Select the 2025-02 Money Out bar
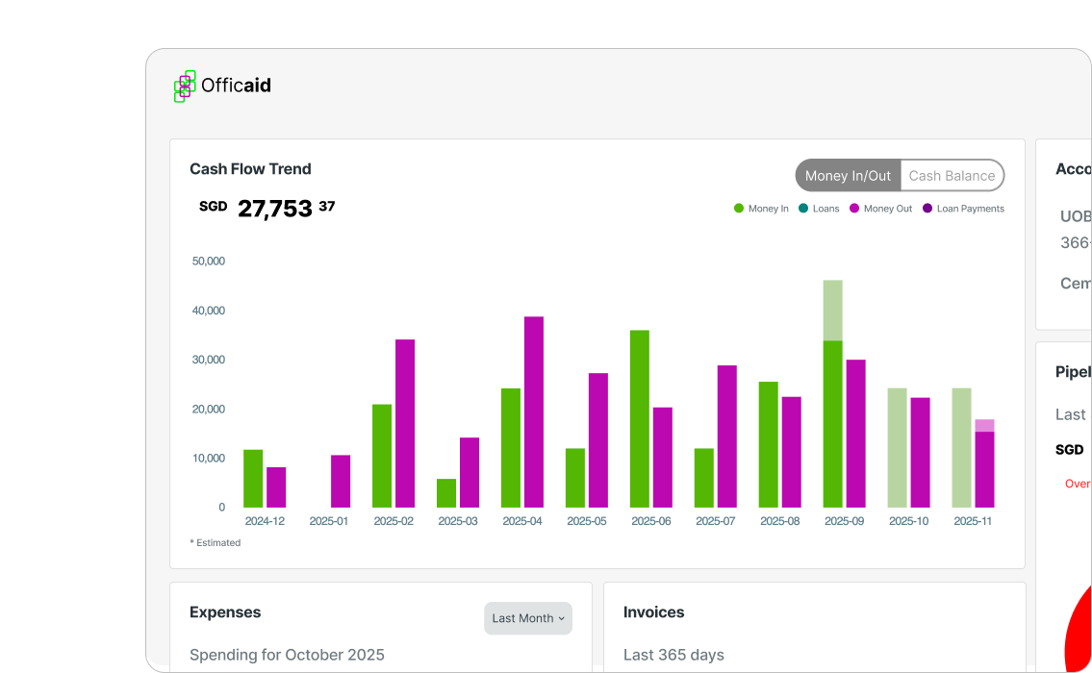1092x673 pixels. coord(405,423)
